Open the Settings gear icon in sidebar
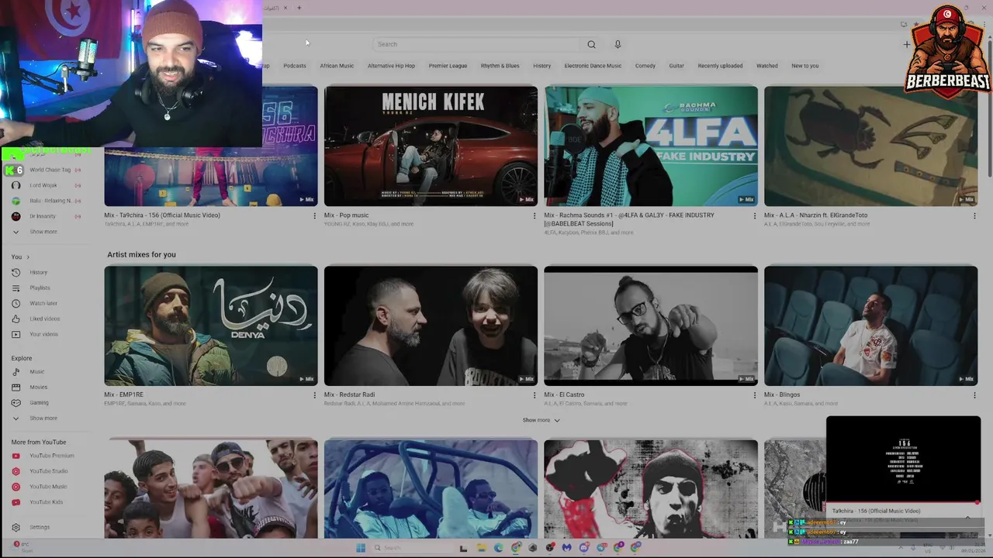The image size is (993, 558). tap(16, 527)
